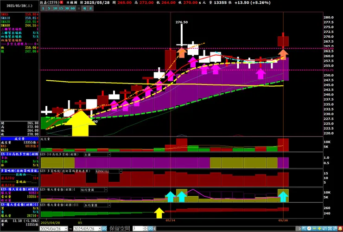
Task: Select the 15-minute period button
Action: [x=61, y=8]
